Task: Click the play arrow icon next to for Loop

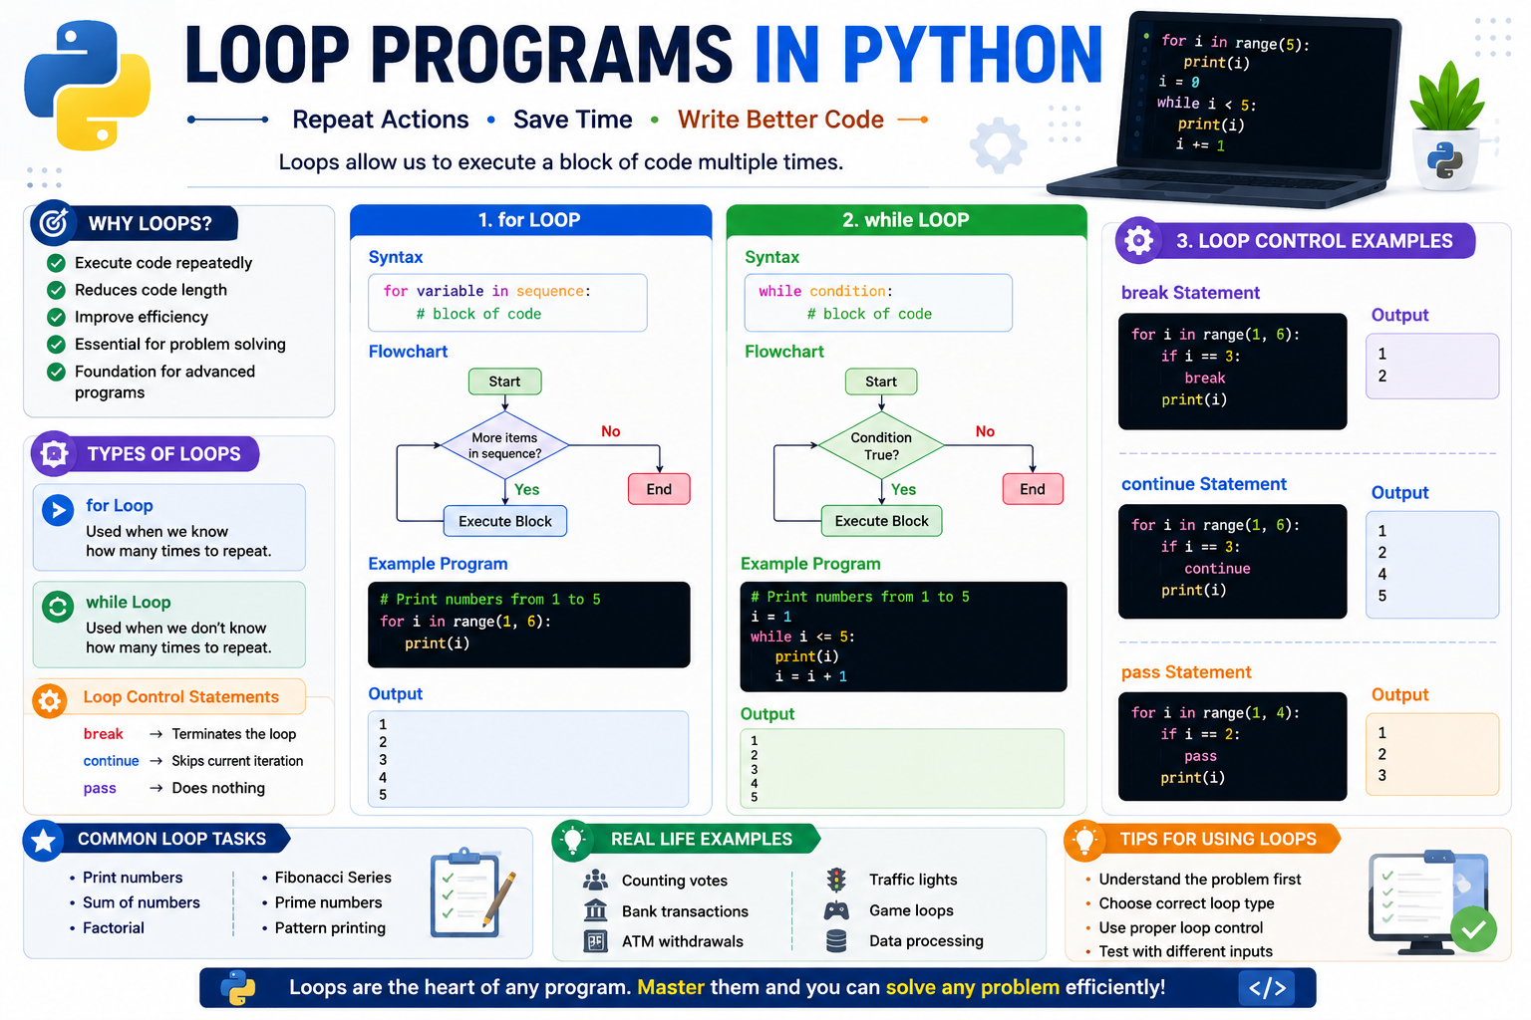Action: point(59,511)
